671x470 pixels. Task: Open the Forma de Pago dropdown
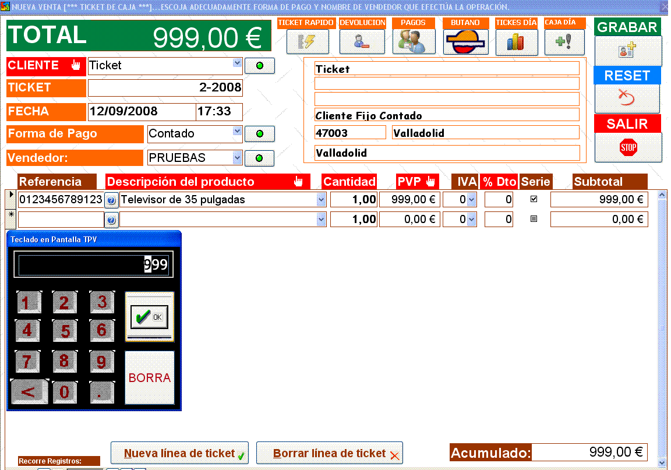click(237, 132)
